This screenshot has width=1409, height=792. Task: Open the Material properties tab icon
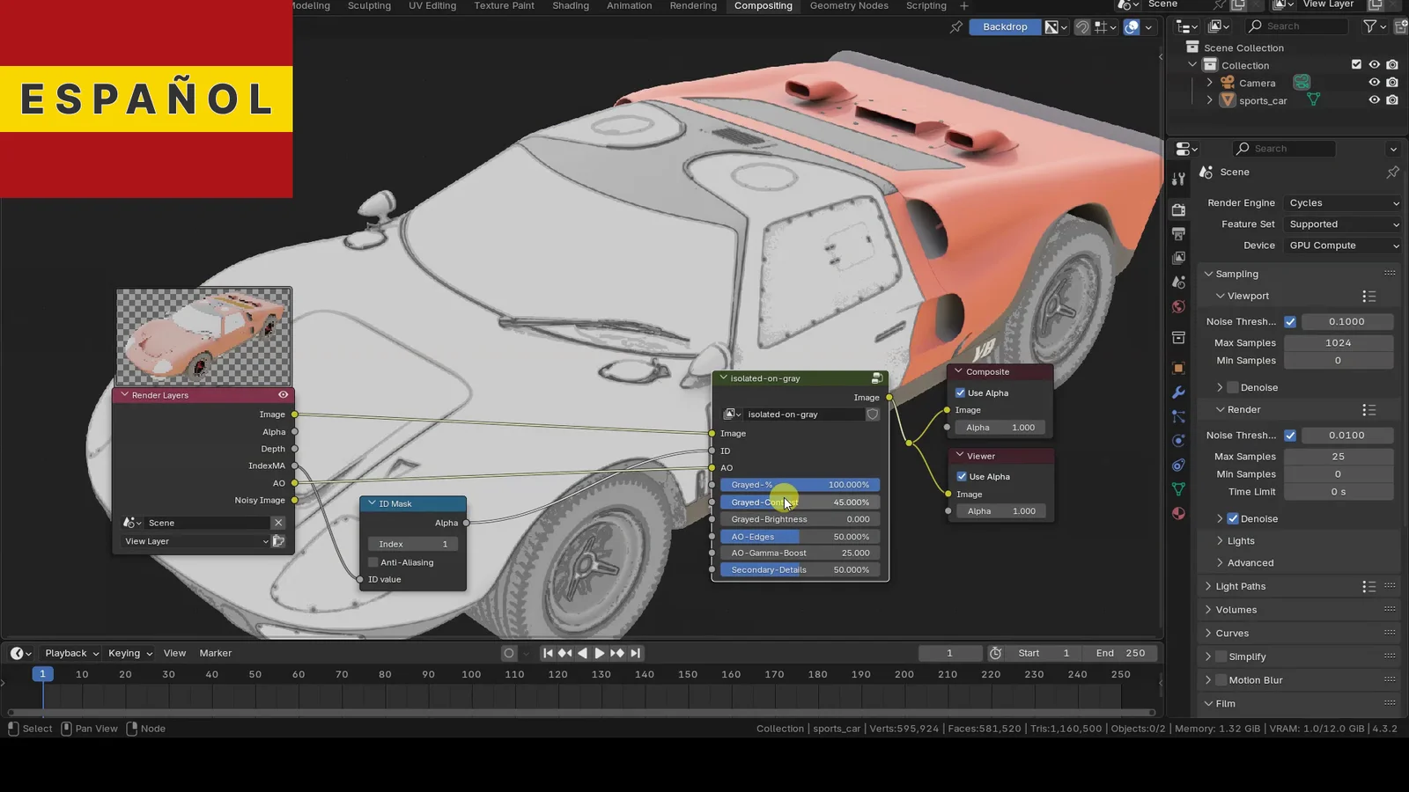1178,513
